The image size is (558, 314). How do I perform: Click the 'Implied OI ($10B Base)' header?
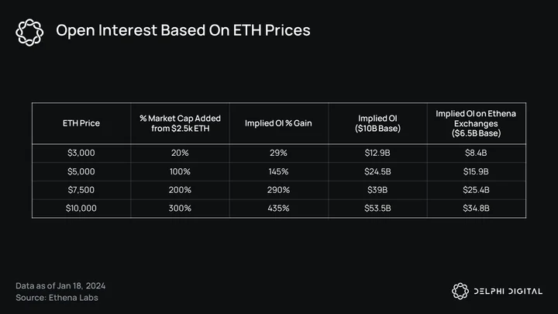click(x=377, y=123)
